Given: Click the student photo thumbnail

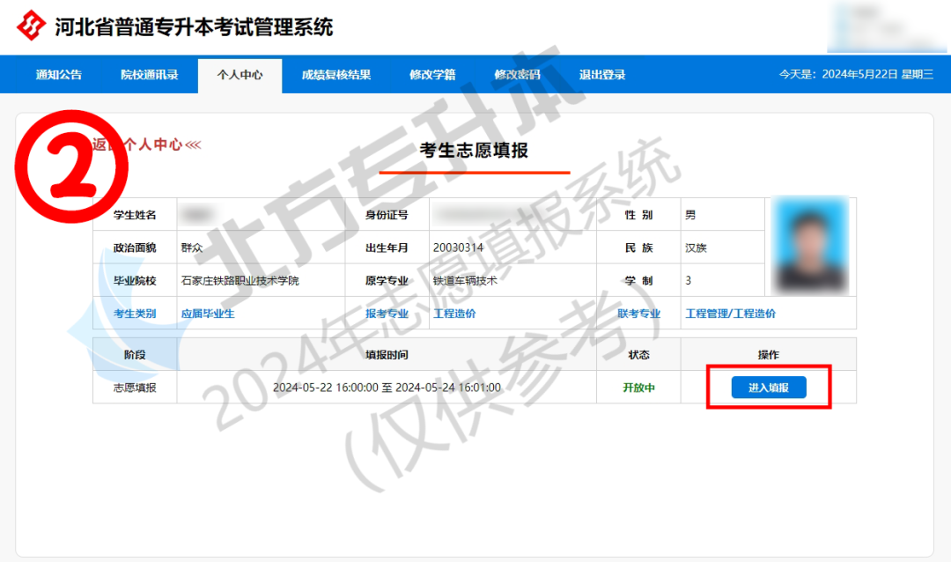Looking at the screenshot, I should click(809, 246).
